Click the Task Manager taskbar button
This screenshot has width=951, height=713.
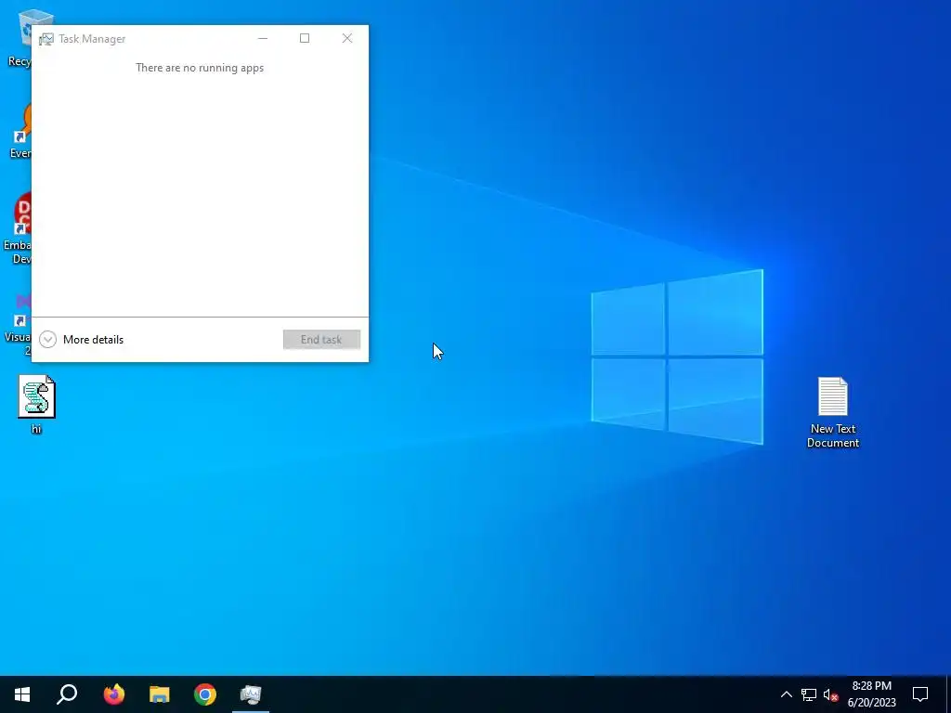point(251,694)
